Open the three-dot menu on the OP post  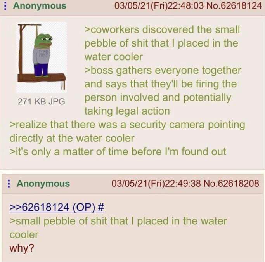click(x=5, y=6)
